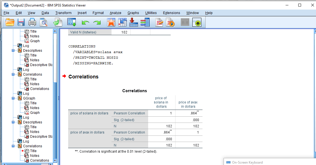This screenshot has width=316, height=165.
Task: Open the Edit menu
Action: click(19, 13)
